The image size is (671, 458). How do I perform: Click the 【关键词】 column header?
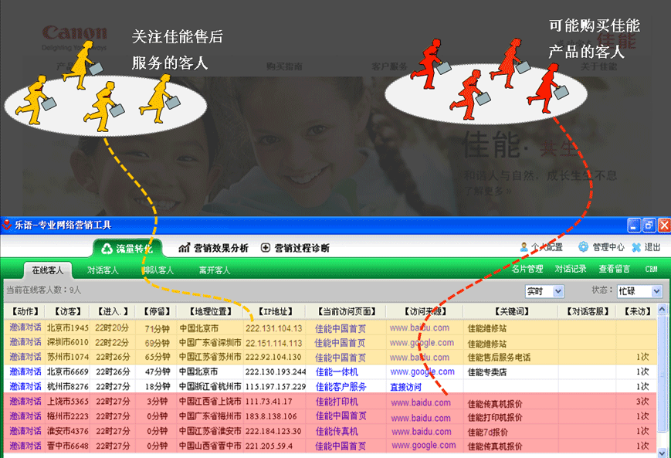(x=512, y=311)
